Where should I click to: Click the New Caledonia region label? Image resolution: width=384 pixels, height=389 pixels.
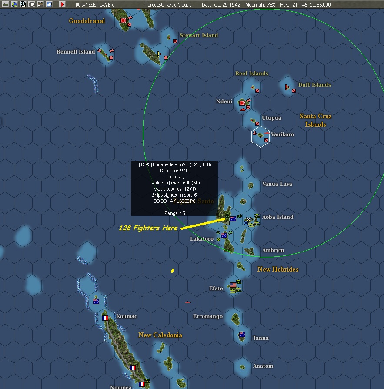(x=160, y=335)
